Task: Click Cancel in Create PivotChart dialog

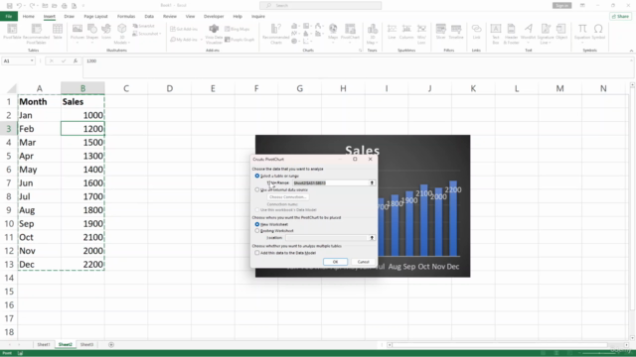Action: pyautogui.click(x=363, y=262)
